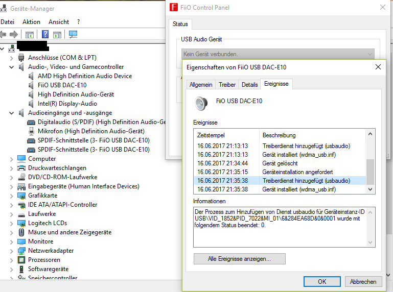Click the events list scrollbar thumb
393x292 pixels.
click(370, 172)
